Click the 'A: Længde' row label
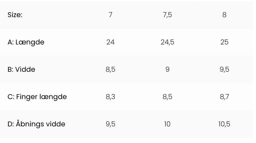This screenshot has height=143, width=256. pyautogui.click(x=26, y=42)
